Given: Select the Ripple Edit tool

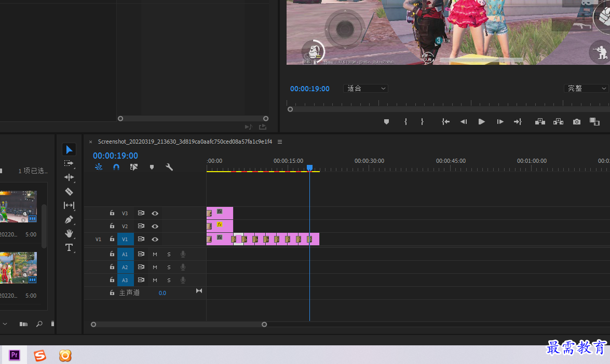Looking at the screenshot, I should 69,177.
